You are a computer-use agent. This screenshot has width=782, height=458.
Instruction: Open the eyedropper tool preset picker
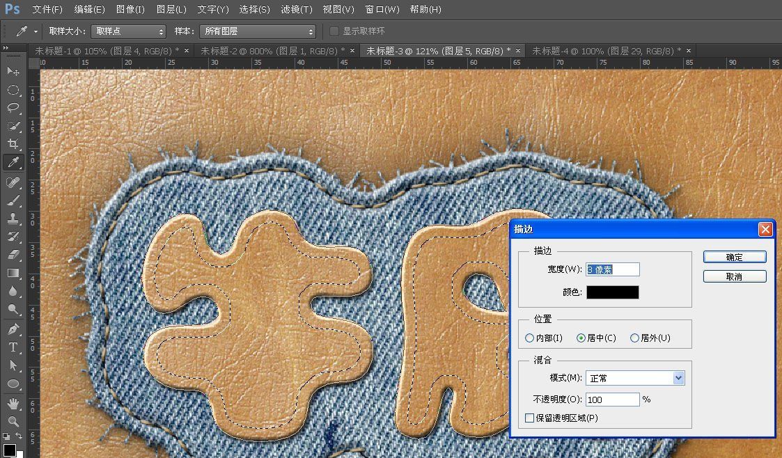coord(36,31)
